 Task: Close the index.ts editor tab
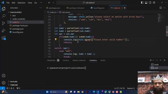[125, 8]
